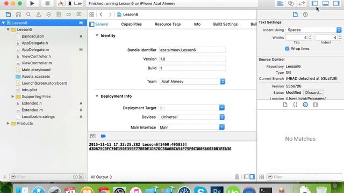Switch to the Capabilities tab
Image resolution: width=344 pixels, height=193 pixels.
[131, 24]
